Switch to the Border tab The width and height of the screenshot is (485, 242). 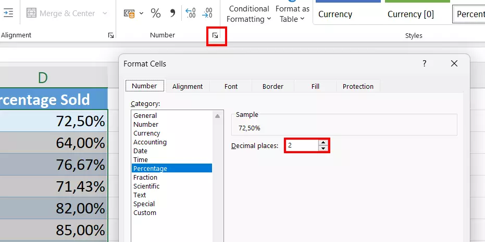coord(273,86)
